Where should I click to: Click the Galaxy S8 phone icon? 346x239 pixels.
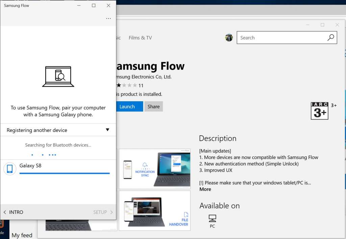(x=10, y=168)
